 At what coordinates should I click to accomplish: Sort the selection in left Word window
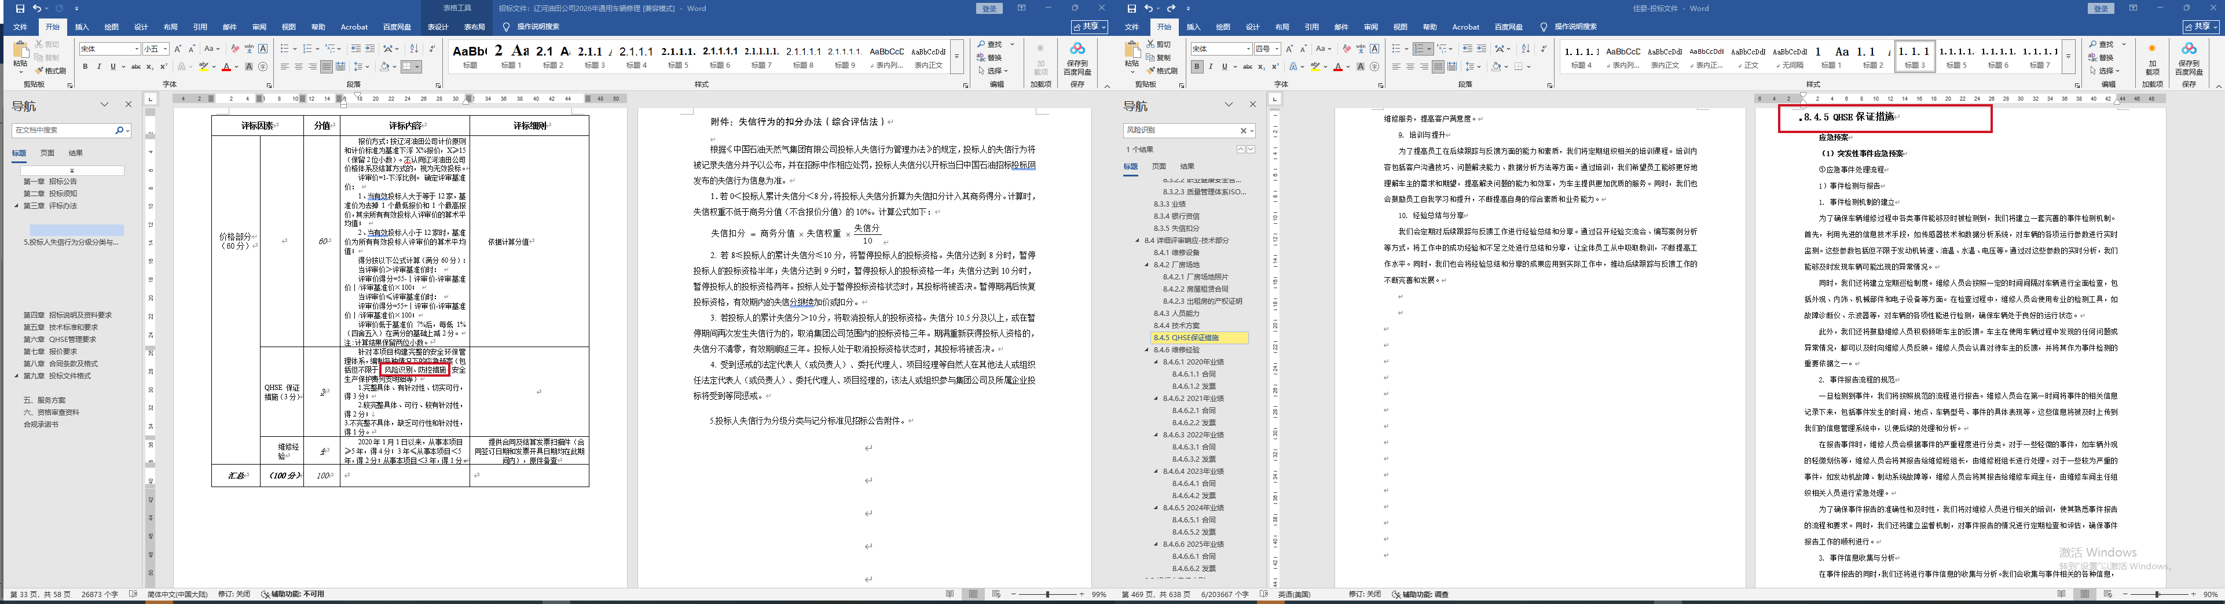coord(414,49)
